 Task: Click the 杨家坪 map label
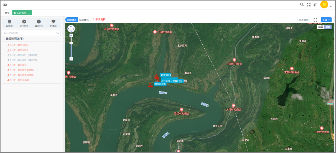pos(255,37)
